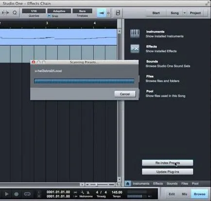The width and height of the screenshot is (211, 201).
Task: Click bar 4 on the timeline ruler
Action: coord(94,23)
